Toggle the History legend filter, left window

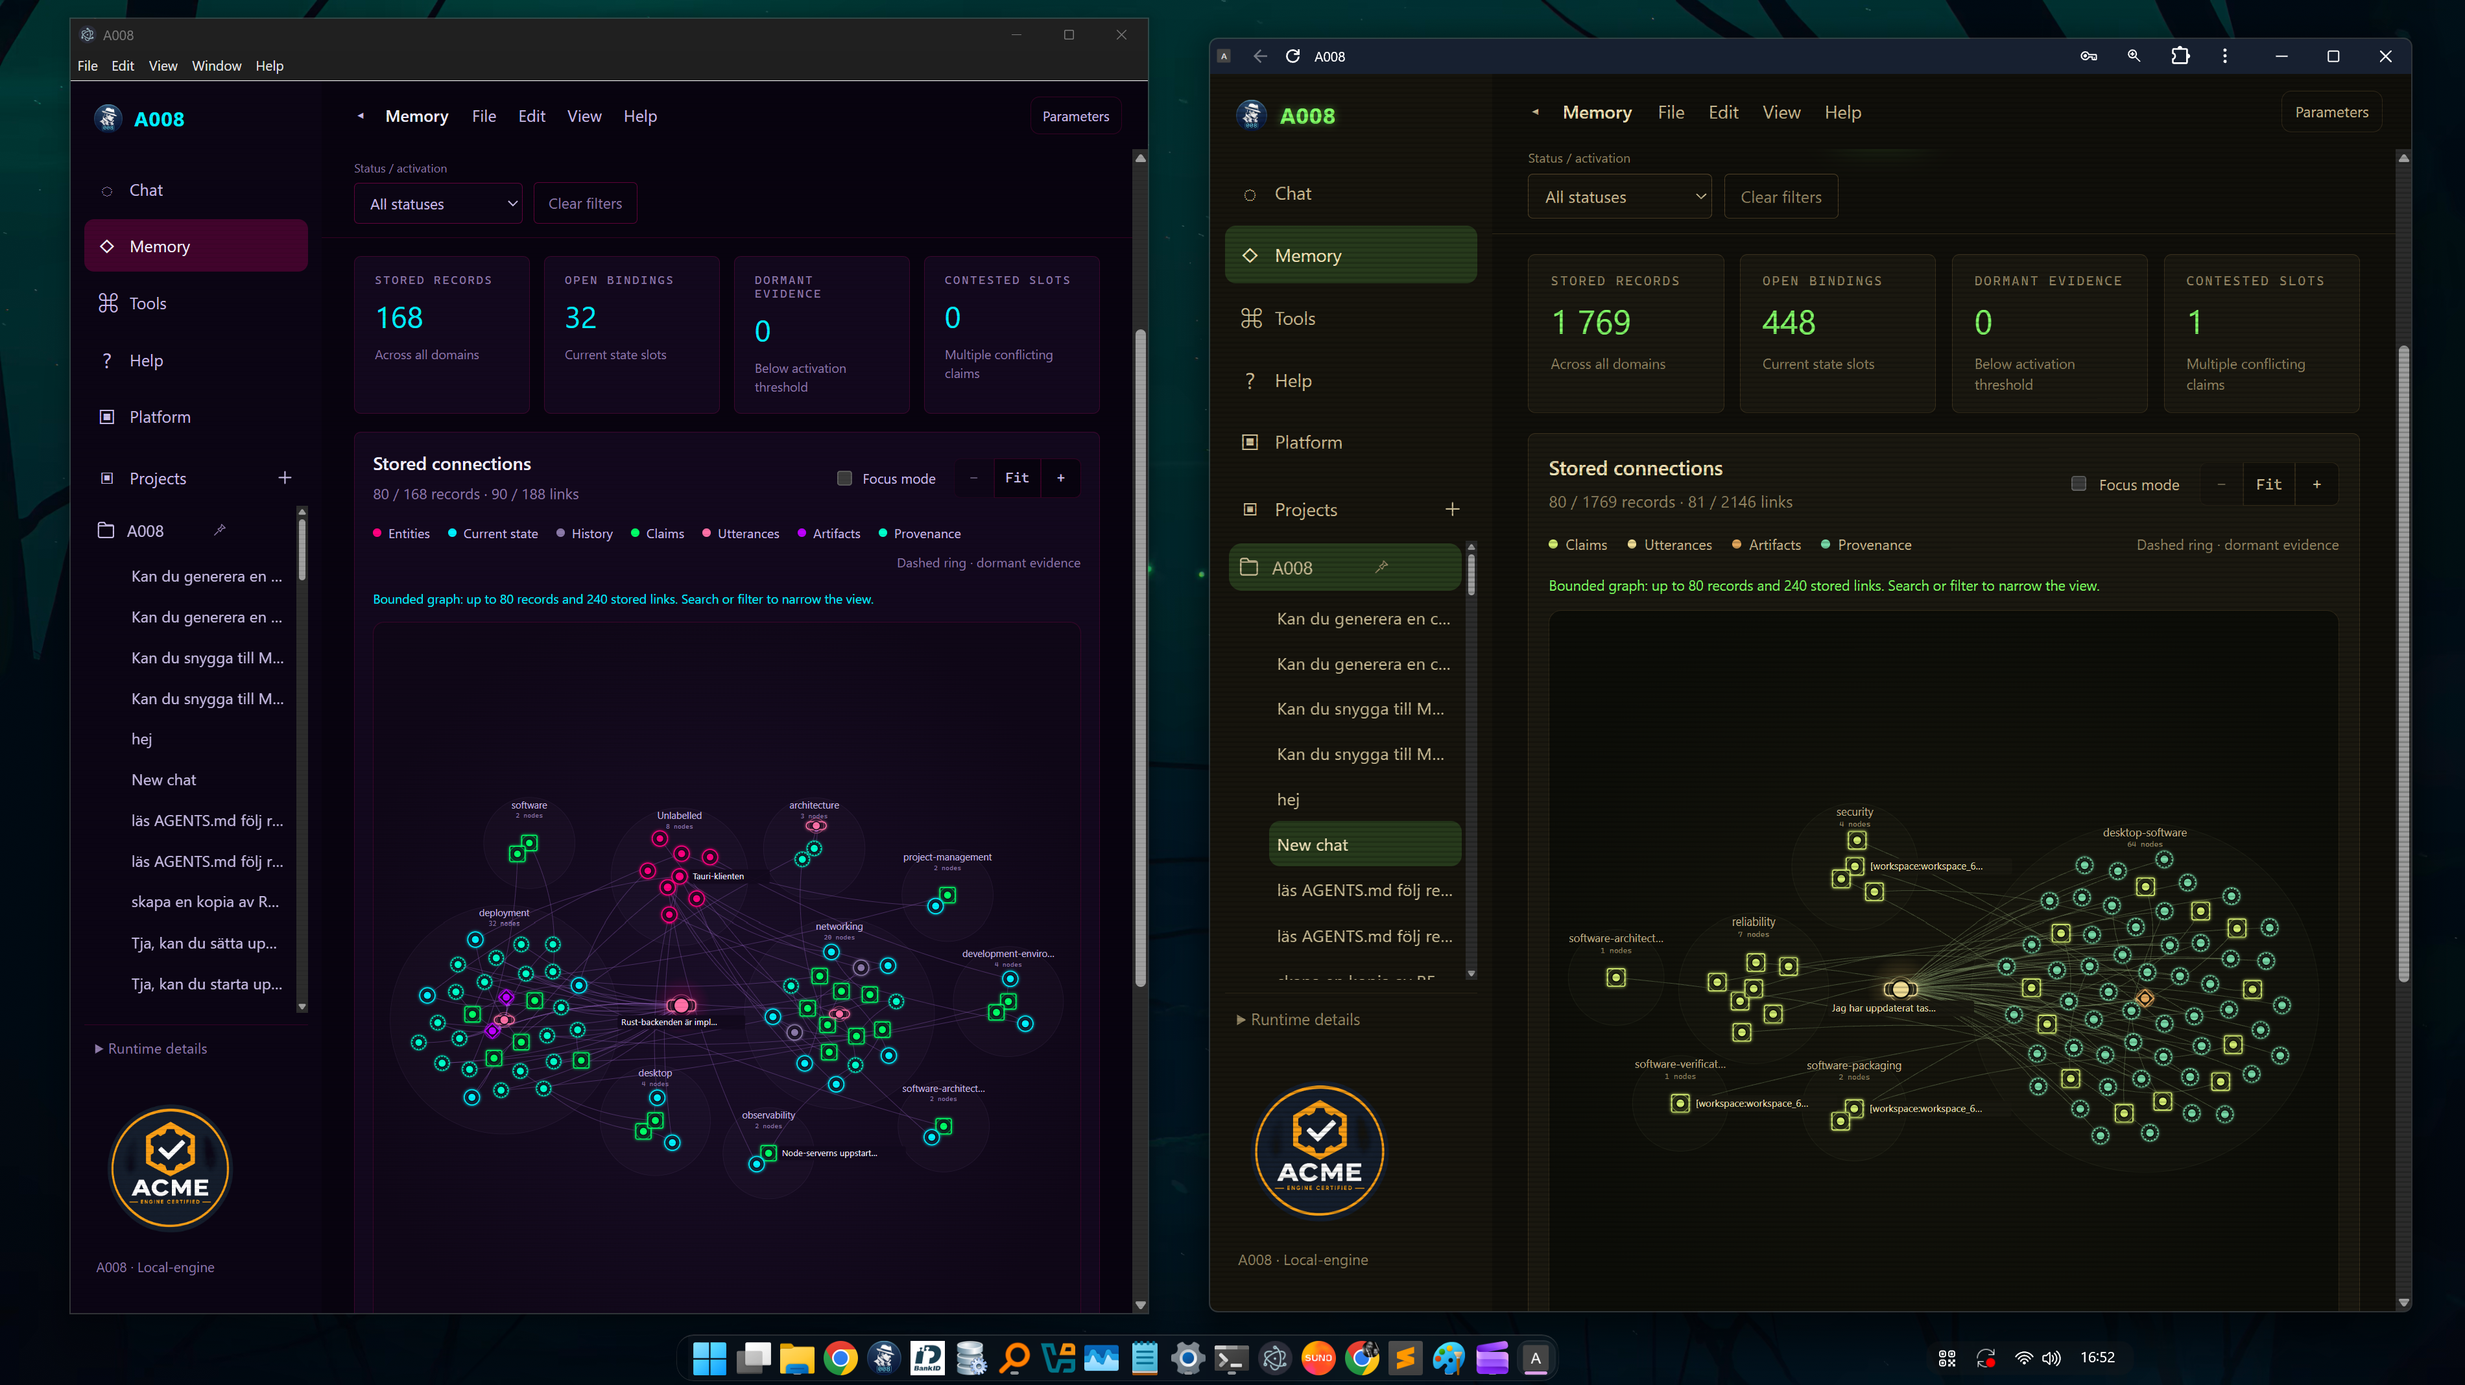coord(585,534)
